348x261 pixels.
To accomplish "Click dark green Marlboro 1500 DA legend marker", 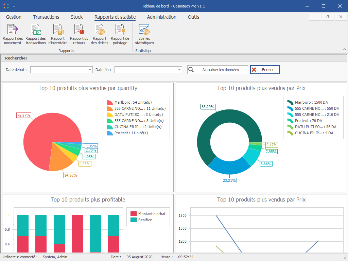I will (x=290, y=102).
